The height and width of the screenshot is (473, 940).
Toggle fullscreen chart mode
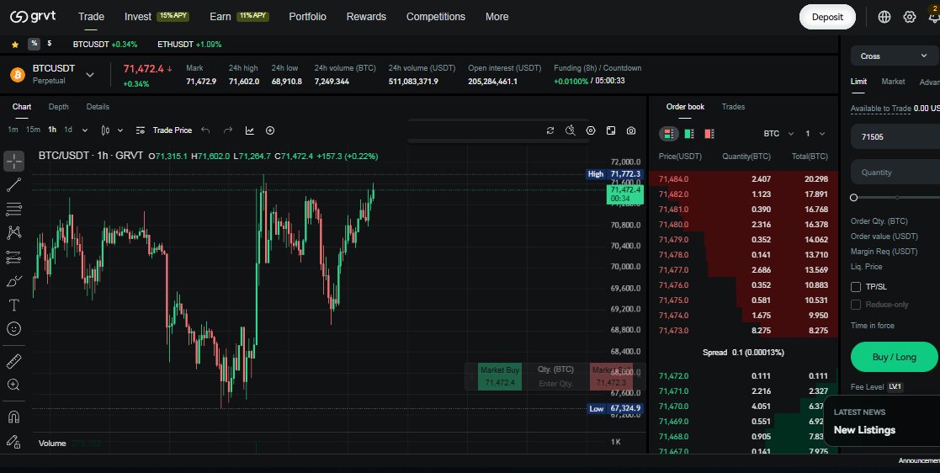pos(611,130)
